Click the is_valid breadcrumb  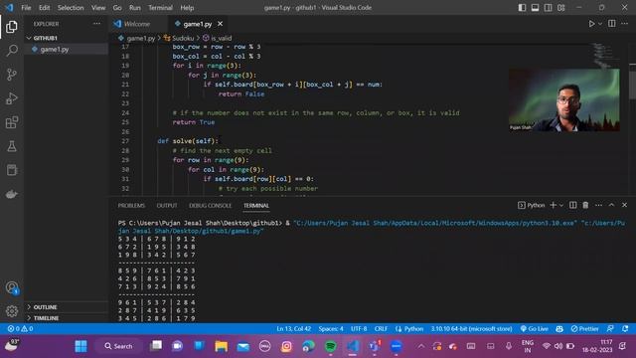(x=217, y=38)
